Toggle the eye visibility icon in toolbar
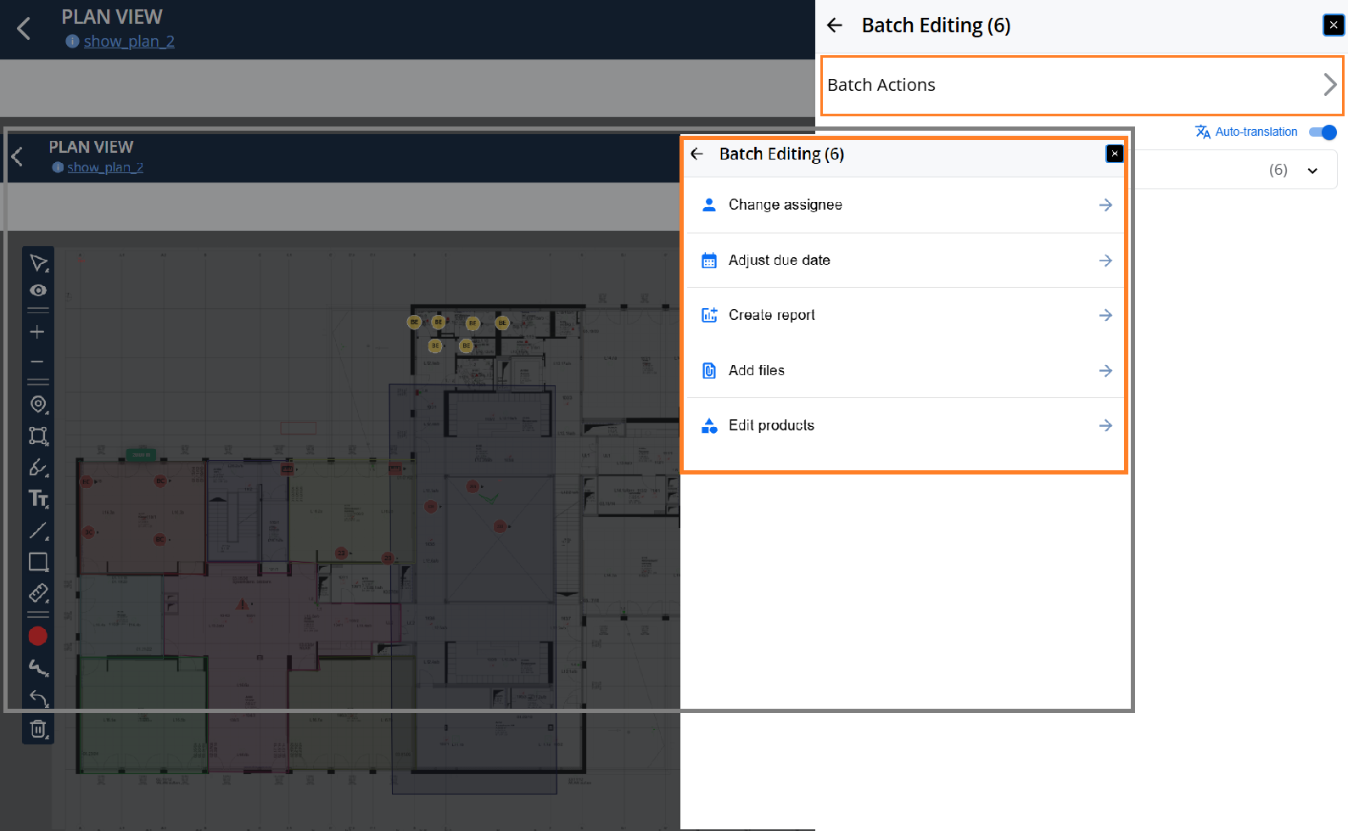Screen dimensions: 1348x831 pyautogui.click(x=38, y=290)
